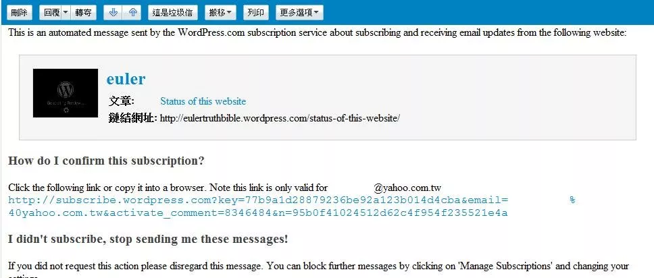
Task: Open the euler blog title link
Action: pos(126,79)
